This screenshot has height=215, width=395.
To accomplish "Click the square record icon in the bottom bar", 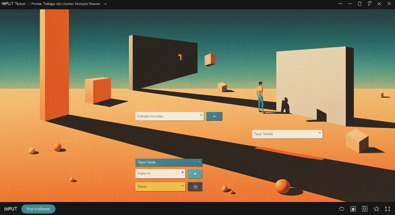I will tap(353, 209).
